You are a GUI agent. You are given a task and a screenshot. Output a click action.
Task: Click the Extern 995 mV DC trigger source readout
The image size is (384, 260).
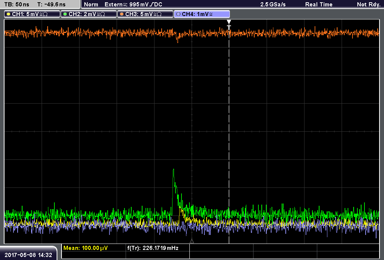[x=133, y=4]
